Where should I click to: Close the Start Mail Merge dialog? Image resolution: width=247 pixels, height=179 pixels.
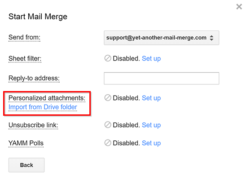239,7
